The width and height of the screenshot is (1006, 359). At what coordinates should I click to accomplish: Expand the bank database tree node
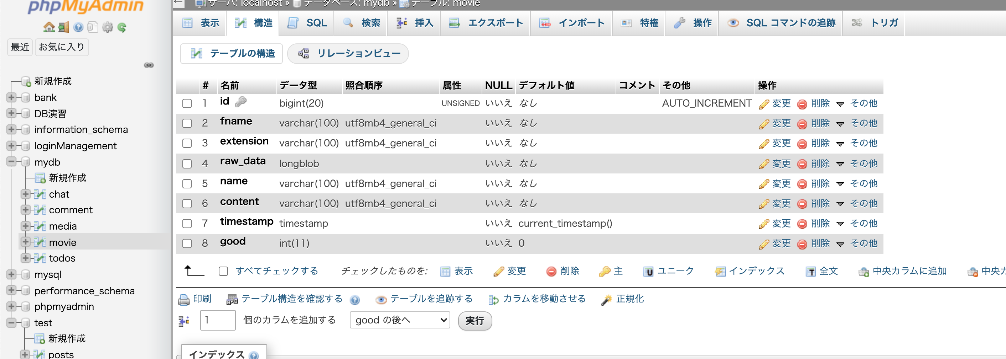[11, 97]
